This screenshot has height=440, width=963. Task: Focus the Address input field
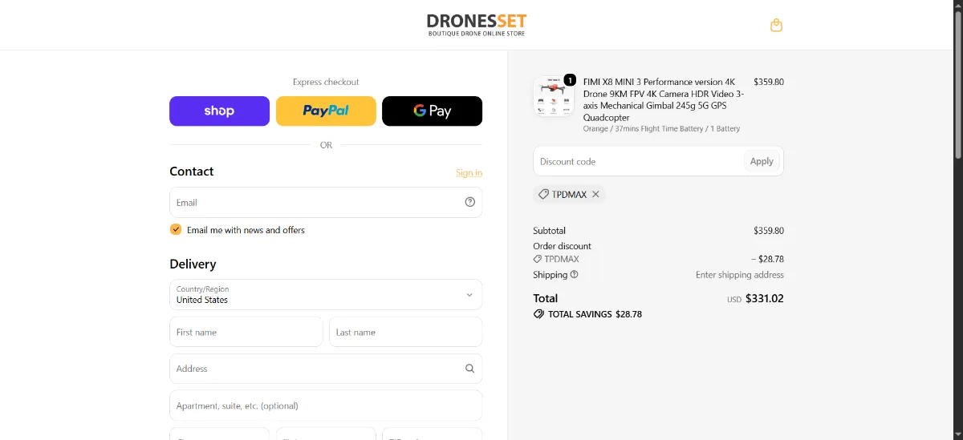(x=326, y=369)
